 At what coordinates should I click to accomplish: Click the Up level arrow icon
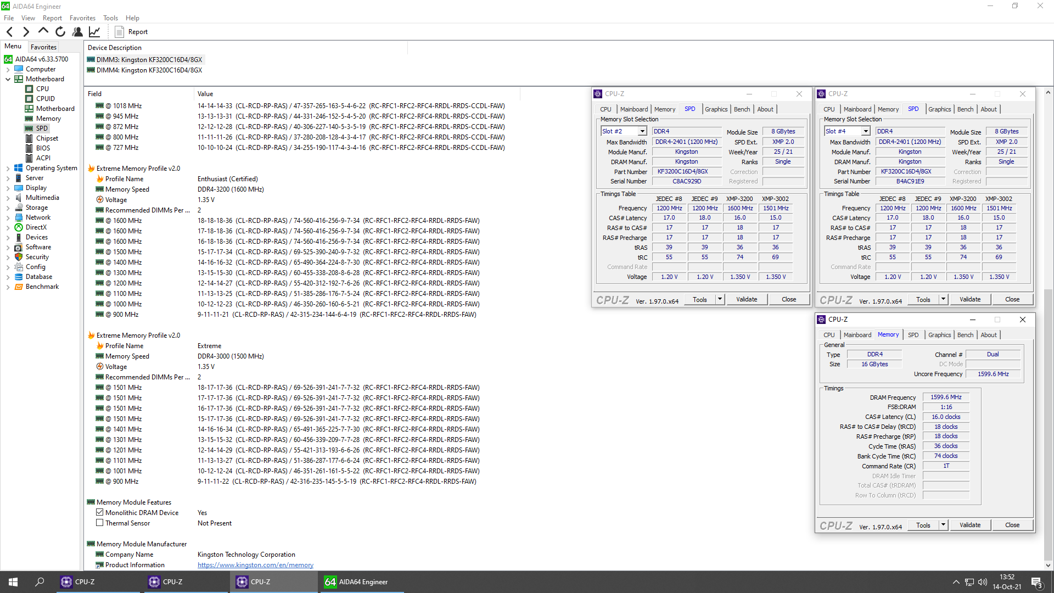pyautogui.click(x=43, y=31)
